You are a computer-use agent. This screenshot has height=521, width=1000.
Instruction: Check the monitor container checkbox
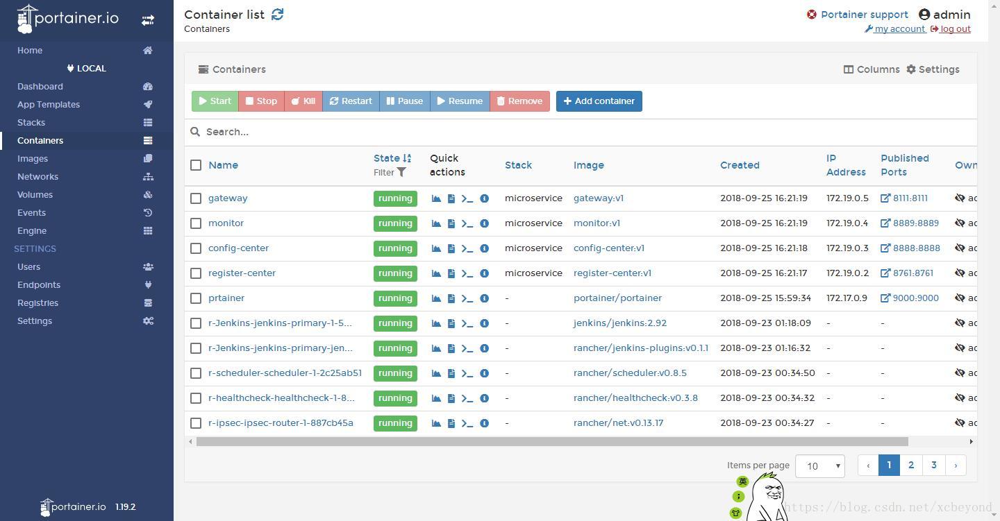pos(196,223)
